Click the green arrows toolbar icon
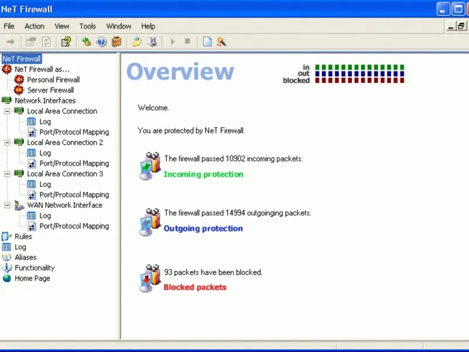469x352 pixels. [x=86, y=42]
